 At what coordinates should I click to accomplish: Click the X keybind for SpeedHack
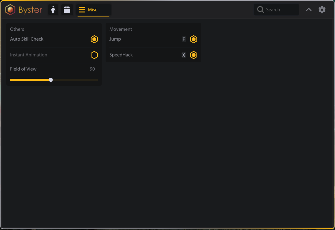(184, 55)
